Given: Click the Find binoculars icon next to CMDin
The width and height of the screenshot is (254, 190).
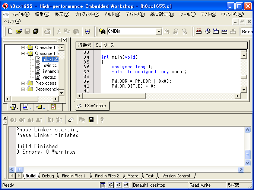Looking at the screenshot, I should tap(166, 31).
